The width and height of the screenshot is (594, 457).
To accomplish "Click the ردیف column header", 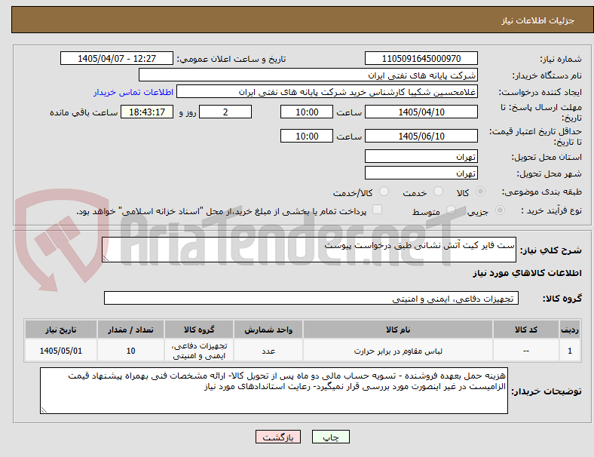I will [x=569, y=330].
